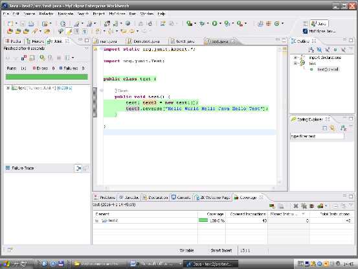The width and height of the screenshot is (358, 269).
Task: Click Sort alphabetically icon in Outline view
Action: pyautogui.click(x=311, y=50)
